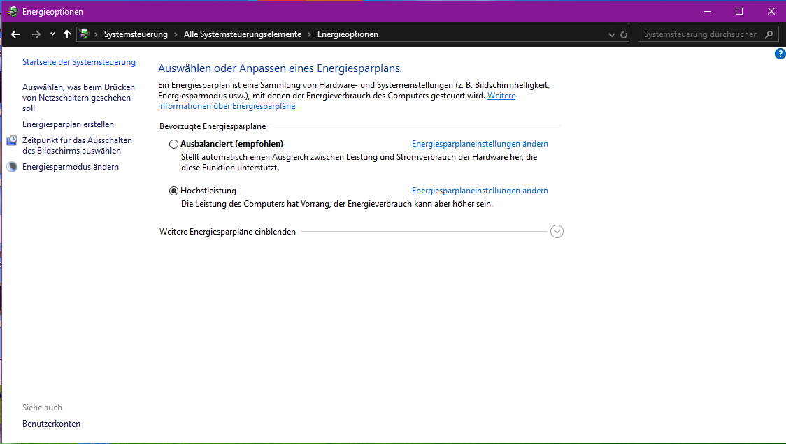Open the recent locations dropdown arrow
This screenshot has height=444, width=786.
click(x=52, y=34)
